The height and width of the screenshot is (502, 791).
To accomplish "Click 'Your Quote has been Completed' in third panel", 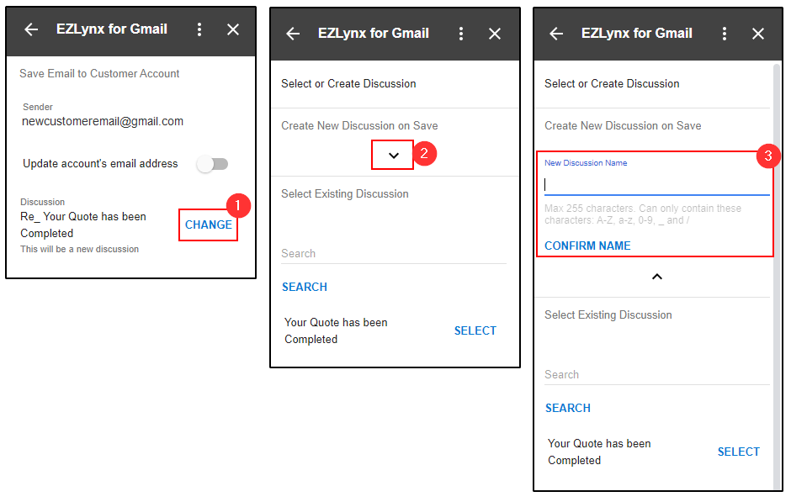I will [x=599, y=452].
